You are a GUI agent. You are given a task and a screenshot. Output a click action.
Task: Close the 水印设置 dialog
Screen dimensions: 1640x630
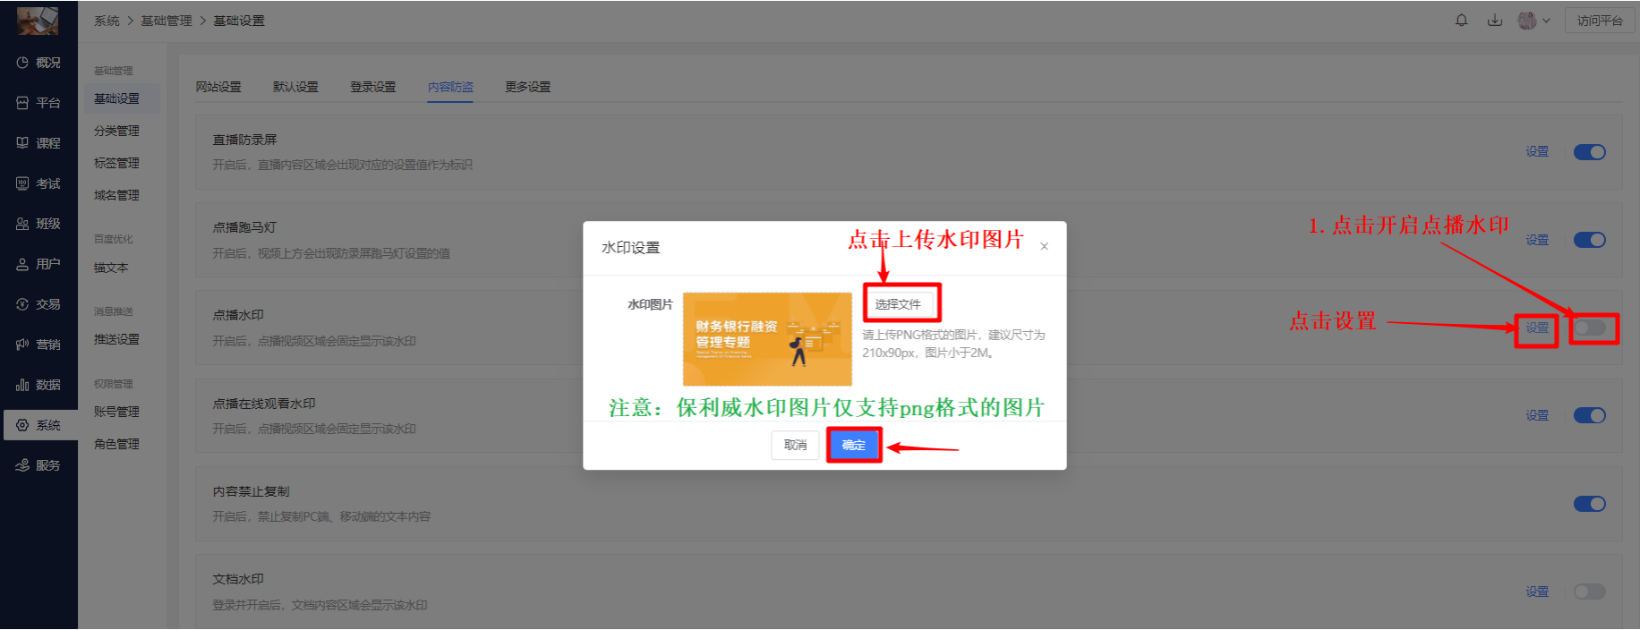[1044, 246]
